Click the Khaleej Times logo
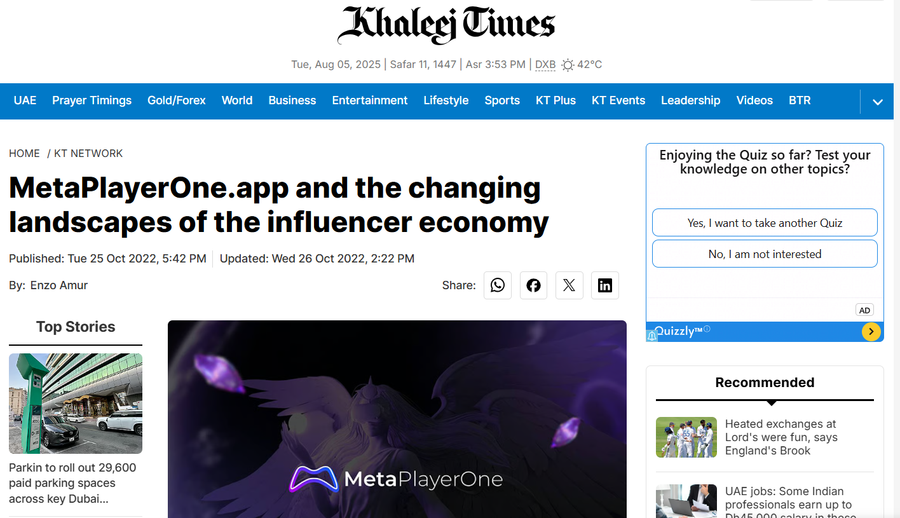Screen dimensions: 900x518 point(446,25)
